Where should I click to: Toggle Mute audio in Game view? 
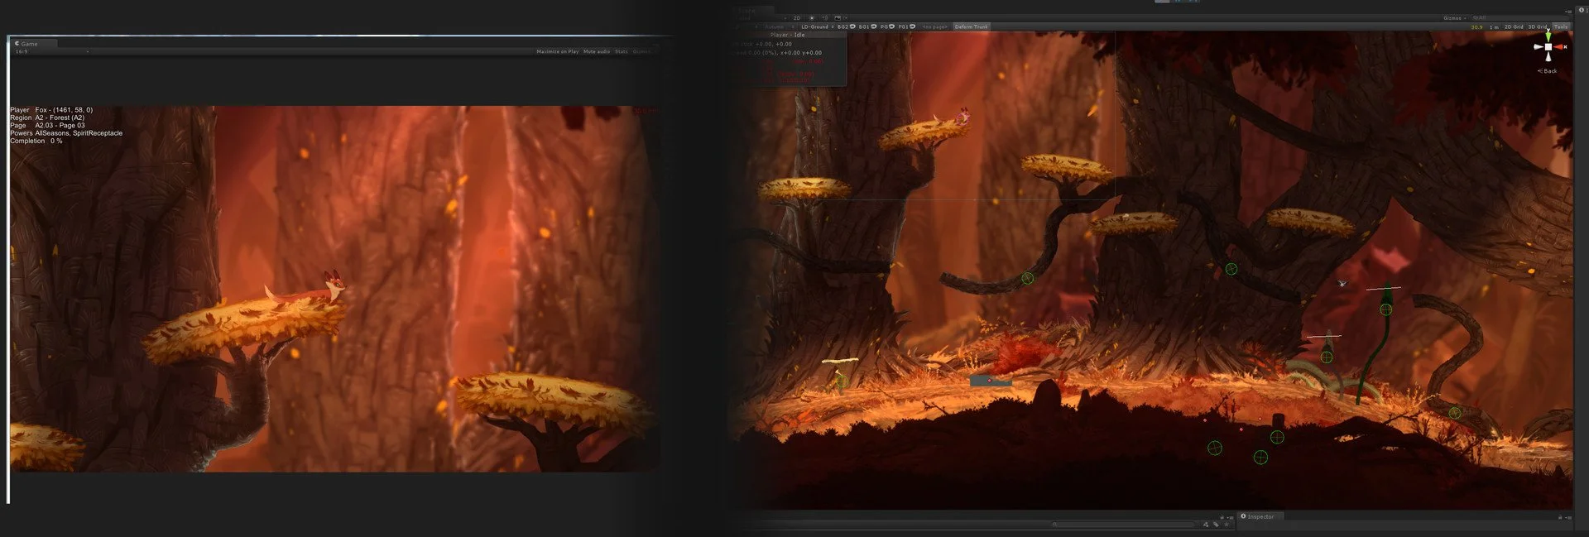pos(596,51)
